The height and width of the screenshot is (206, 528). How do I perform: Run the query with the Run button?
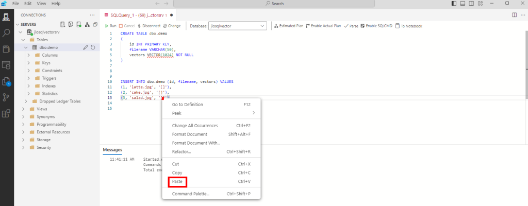(x=110, y=26)
